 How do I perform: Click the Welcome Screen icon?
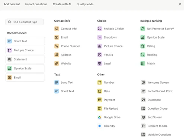point(143,83)
